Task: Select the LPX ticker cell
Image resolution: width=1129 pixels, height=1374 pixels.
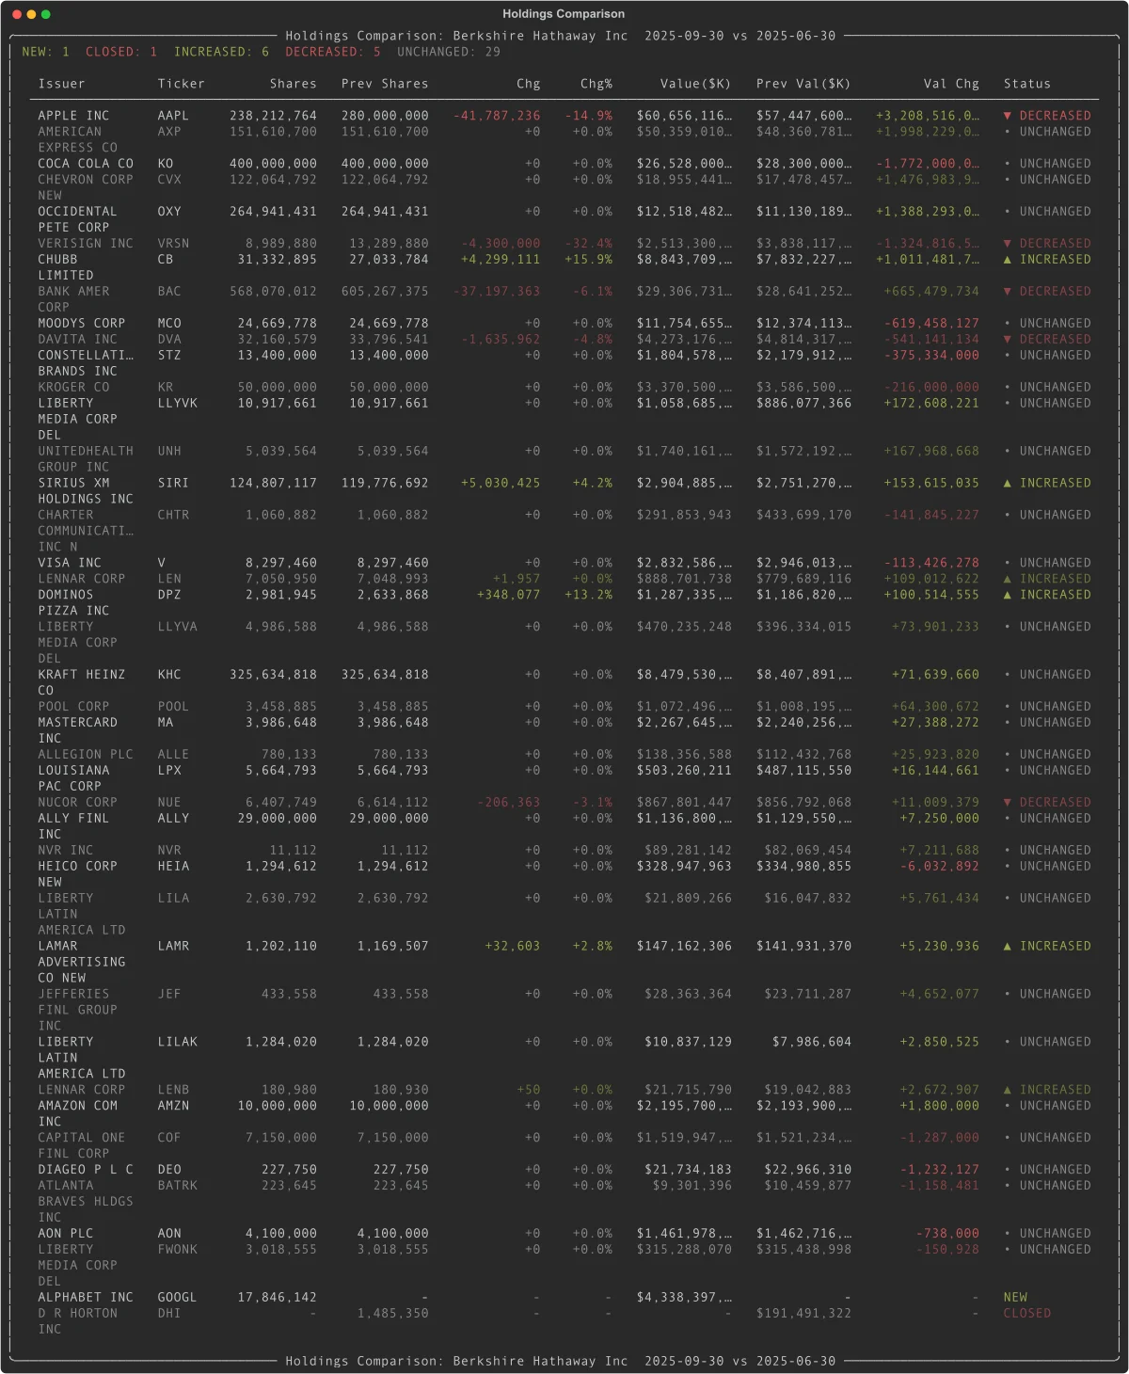Action: (169, 772)
